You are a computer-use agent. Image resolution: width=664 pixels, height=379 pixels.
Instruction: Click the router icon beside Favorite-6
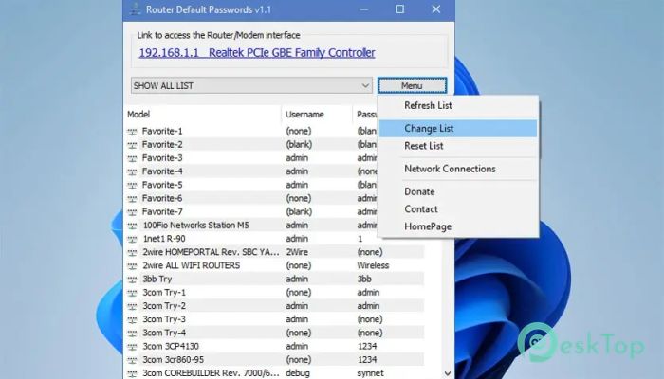coord(132,199)
